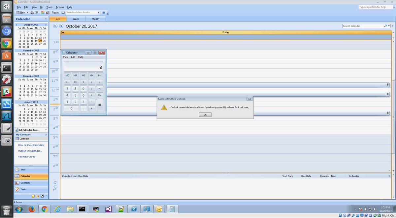Click the calendar vertical scrollbar
396x218 pixels.
click(393, 117)
